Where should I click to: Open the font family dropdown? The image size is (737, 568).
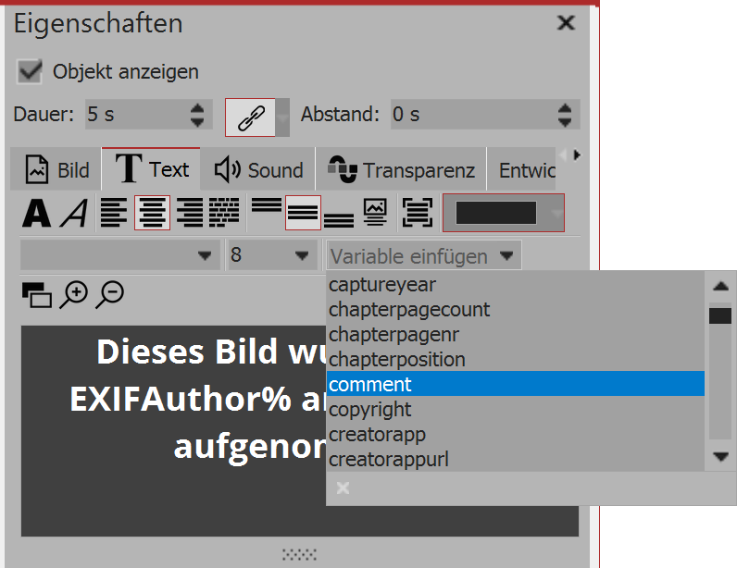(119, 255)
